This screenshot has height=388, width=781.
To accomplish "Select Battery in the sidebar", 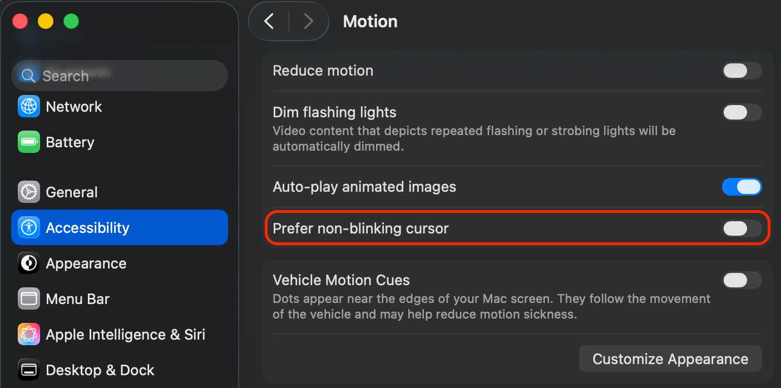I will 70,142.
